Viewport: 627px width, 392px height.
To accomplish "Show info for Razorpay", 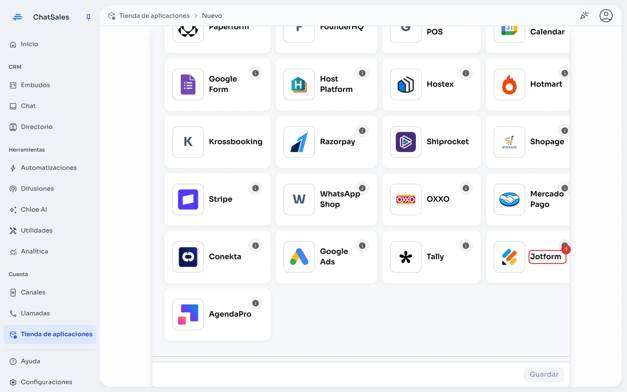I will [362, 131].
